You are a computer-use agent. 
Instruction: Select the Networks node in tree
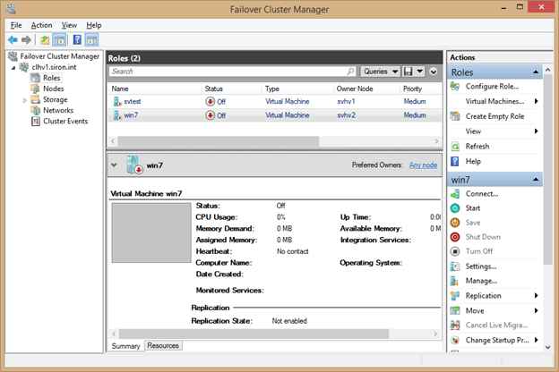(x=57, y=111)
